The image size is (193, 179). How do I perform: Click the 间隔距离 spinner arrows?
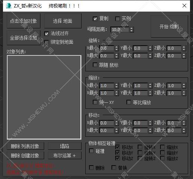(131, 30)
